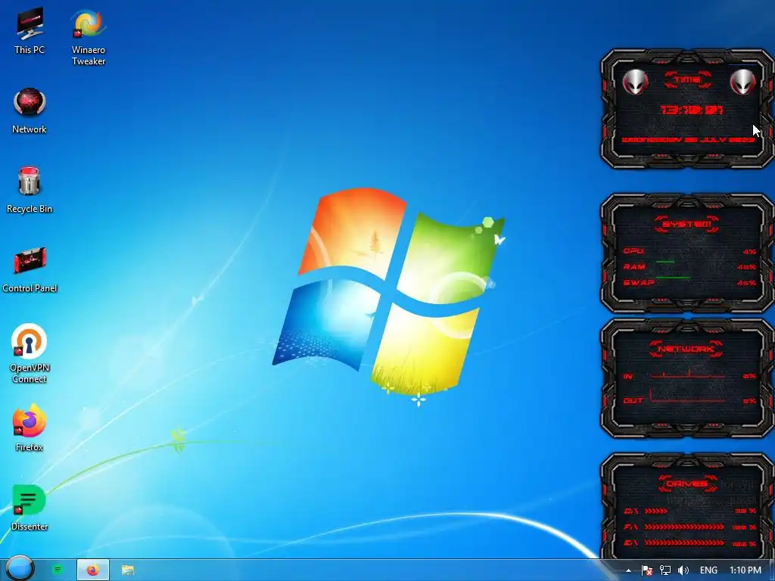
Task: Open the Control Panel desktop icon
Action: (30, 269)
